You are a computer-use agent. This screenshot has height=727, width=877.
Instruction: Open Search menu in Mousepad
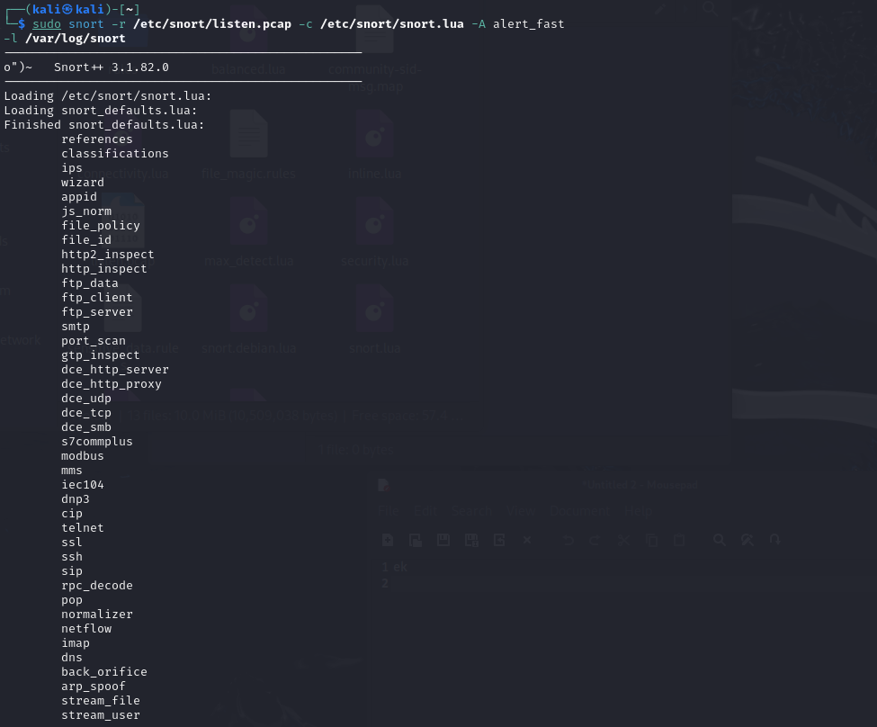pos(471,511)
